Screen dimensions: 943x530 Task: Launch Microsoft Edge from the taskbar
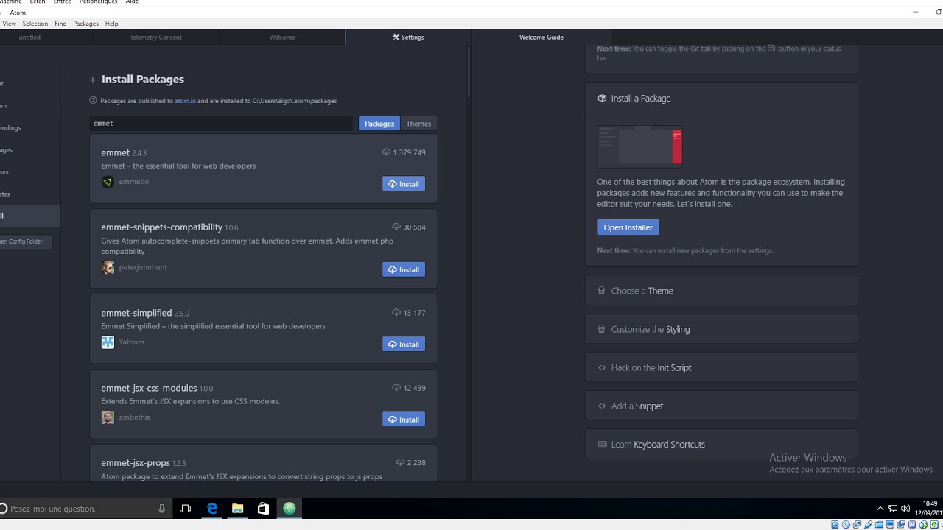tap(212, 509)
